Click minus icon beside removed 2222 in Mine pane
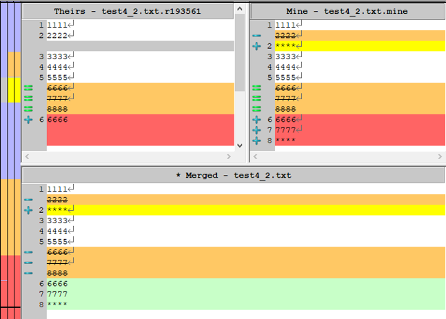Image resolution: width=446 pixels, height=319 pixels. [x=256, y=35]
